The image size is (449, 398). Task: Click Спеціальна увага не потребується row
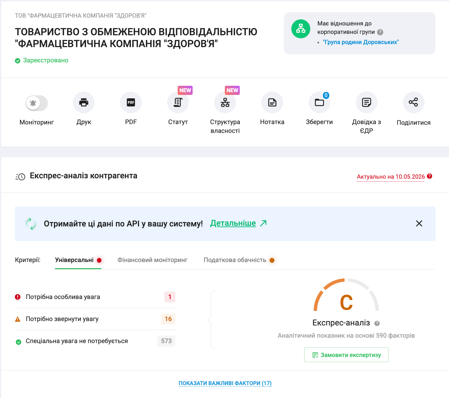tap(95, 341)
